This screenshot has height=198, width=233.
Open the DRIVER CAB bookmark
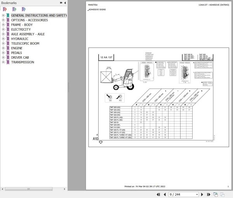pos(20,57)
